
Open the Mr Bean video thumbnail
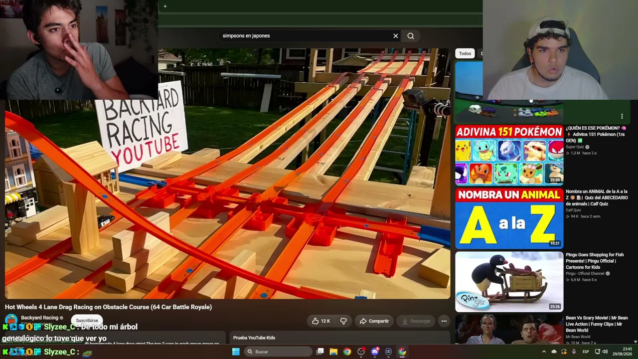pyautogui.click(x=509, y=330)
